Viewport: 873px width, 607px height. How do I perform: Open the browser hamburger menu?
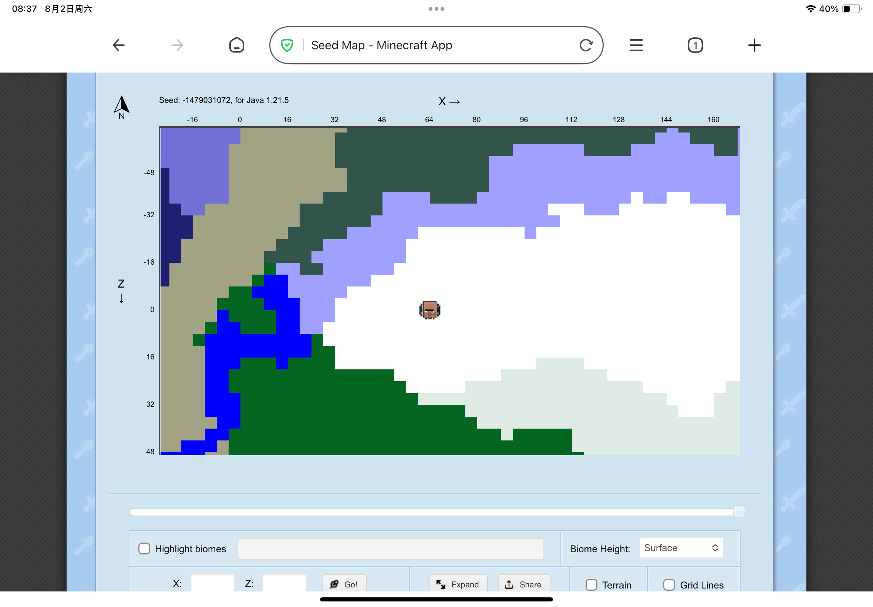coord(636,45)
